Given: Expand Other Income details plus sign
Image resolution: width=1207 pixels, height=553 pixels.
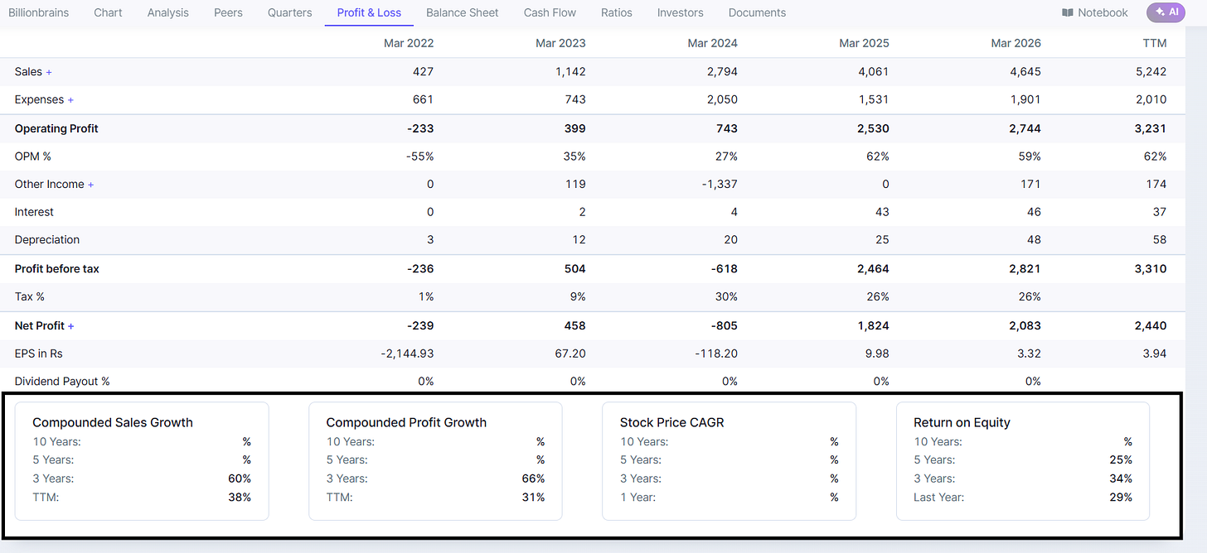Looking at the screenshot, I should click(x=91, y=185).
